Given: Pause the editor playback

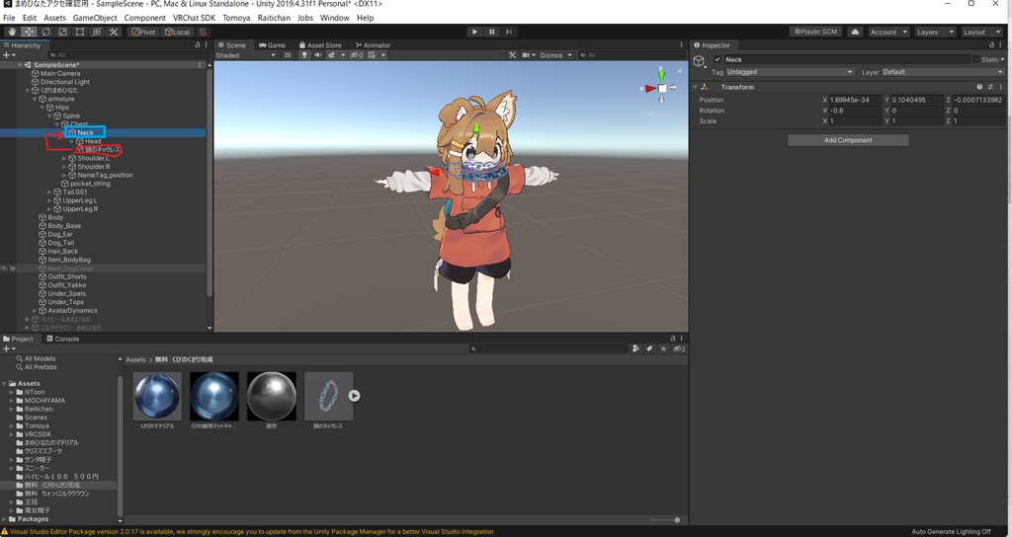Looking at the screenshot, I should tap(492, 32).
